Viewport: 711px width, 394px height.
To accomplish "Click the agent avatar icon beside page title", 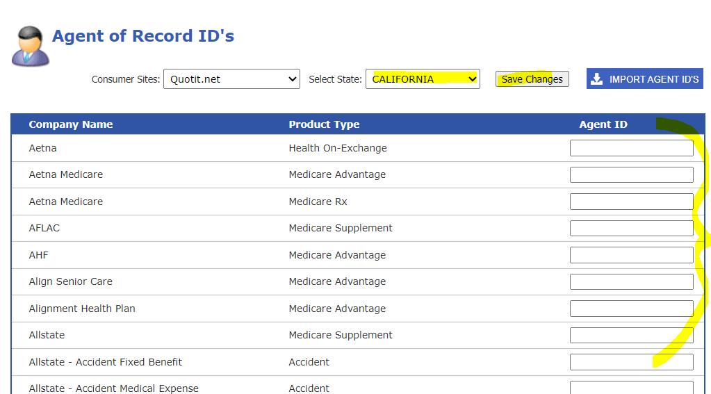I will (30, 46).
